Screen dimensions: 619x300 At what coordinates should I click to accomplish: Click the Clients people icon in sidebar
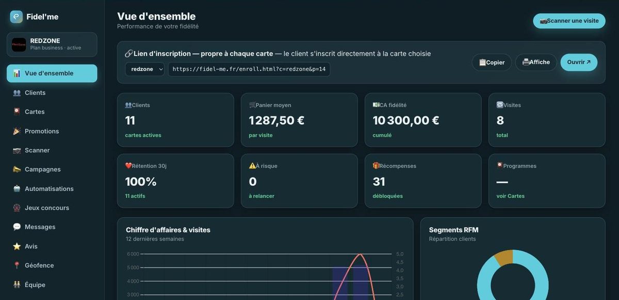pyautogui.click(x=17, y=93)
